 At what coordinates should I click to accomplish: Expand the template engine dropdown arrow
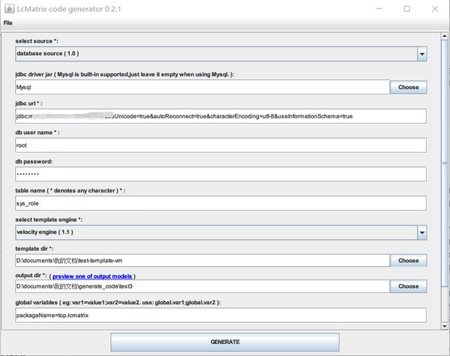(421, 232)
